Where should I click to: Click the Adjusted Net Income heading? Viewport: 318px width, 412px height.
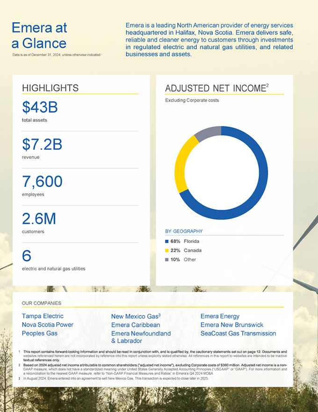(x=217, y=88)
